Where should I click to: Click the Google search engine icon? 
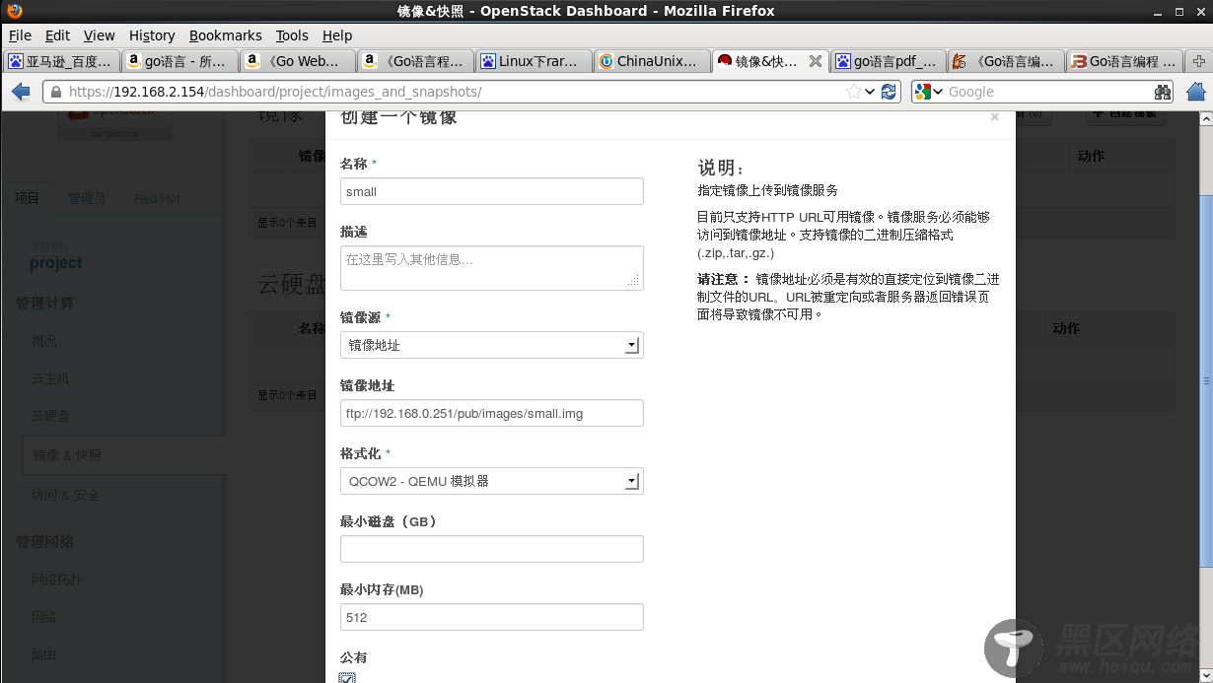923,92
